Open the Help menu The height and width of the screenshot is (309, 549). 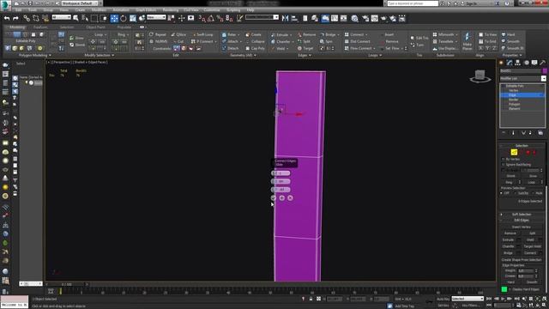tap(250, 9)
